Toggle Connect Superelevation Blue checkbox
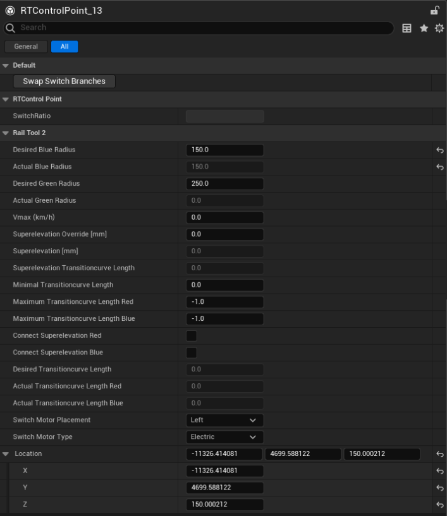 pos(191,352)
